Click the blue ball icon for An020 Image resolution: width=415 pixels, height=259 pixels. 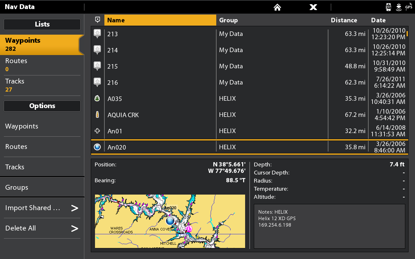(97, 147)
